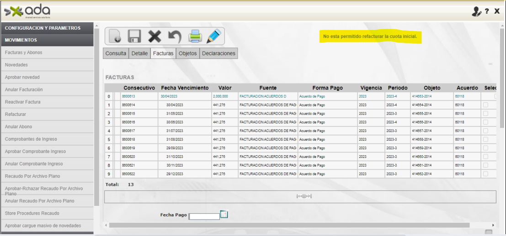Click the user profile icon at top right
This screenshot has width=506, height=236.
[x=476, y=11]
